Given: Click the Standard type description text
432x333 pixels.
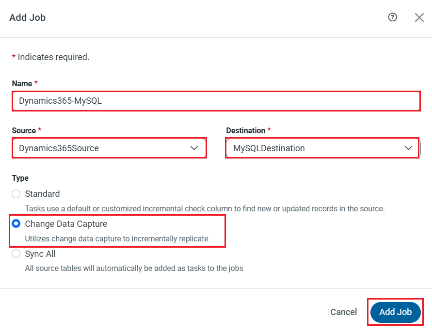Looking at the screenshot, I should click(204, 209).
